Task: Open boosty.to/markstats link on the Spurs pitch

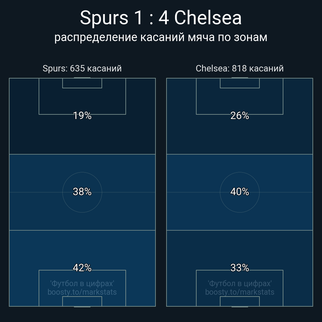Action: (x=82, y=292)
